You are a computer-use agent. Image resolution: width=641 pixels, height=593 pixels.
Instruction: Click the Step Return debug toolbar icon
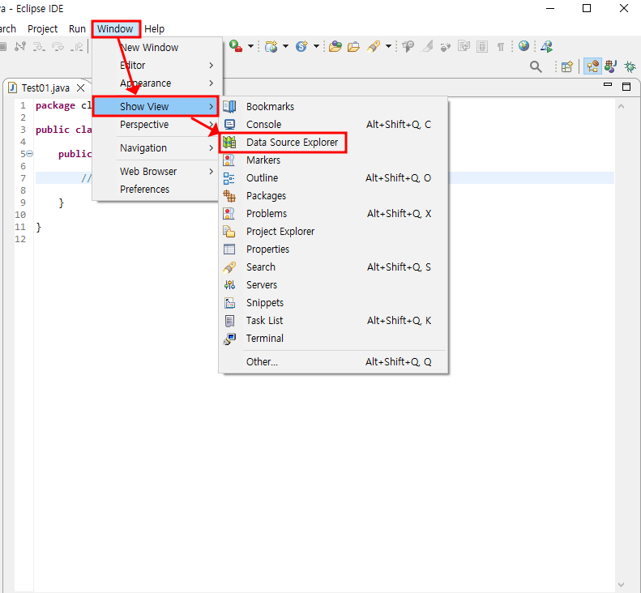[76, 47]
